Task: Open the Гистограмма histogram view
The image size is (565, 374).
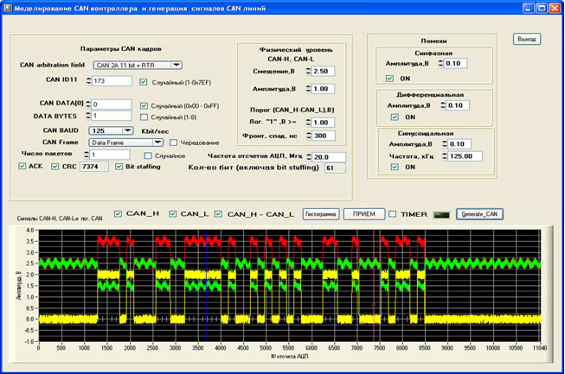Action: [x=320, y=213]
